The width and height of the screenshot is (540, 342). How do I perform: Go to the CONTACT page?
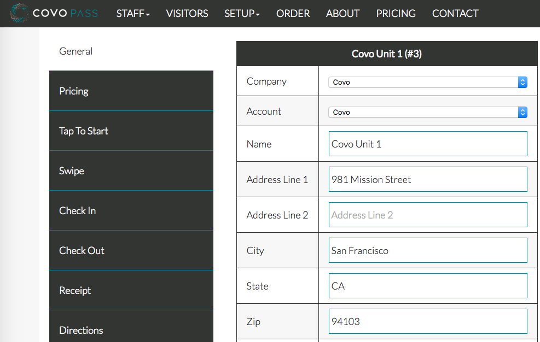coord(455,14)
